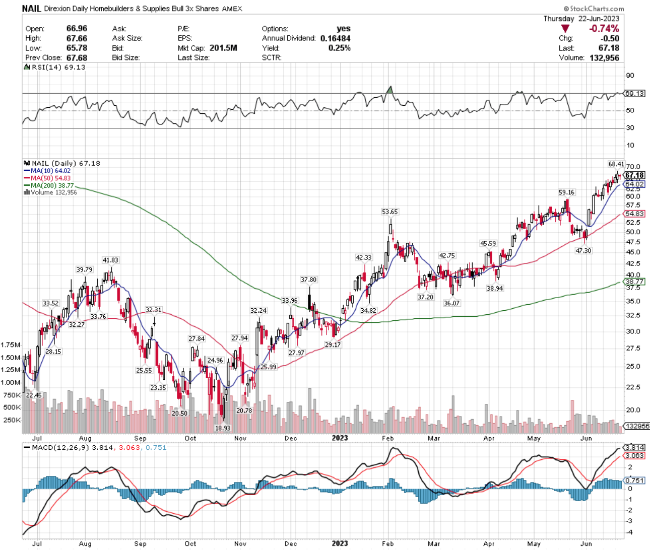Click the StockCharts.com copyright link
Screen dimensions: 650x550
(x=594, y=9)
